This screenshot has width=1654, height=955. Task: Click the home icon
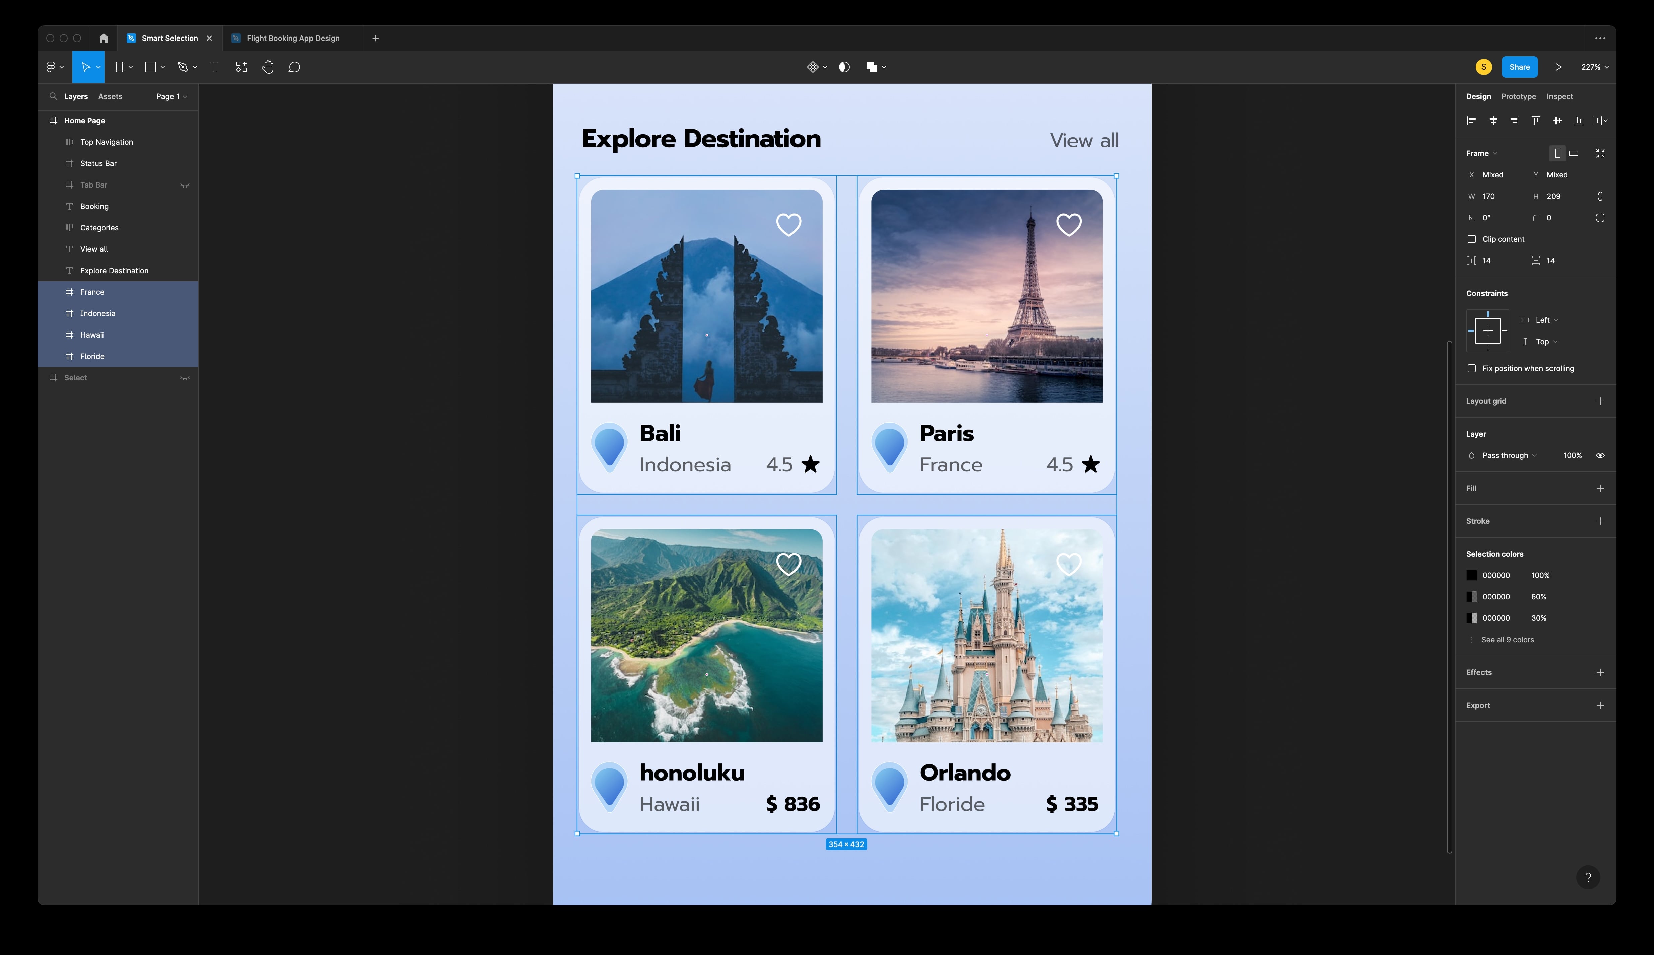104,38
